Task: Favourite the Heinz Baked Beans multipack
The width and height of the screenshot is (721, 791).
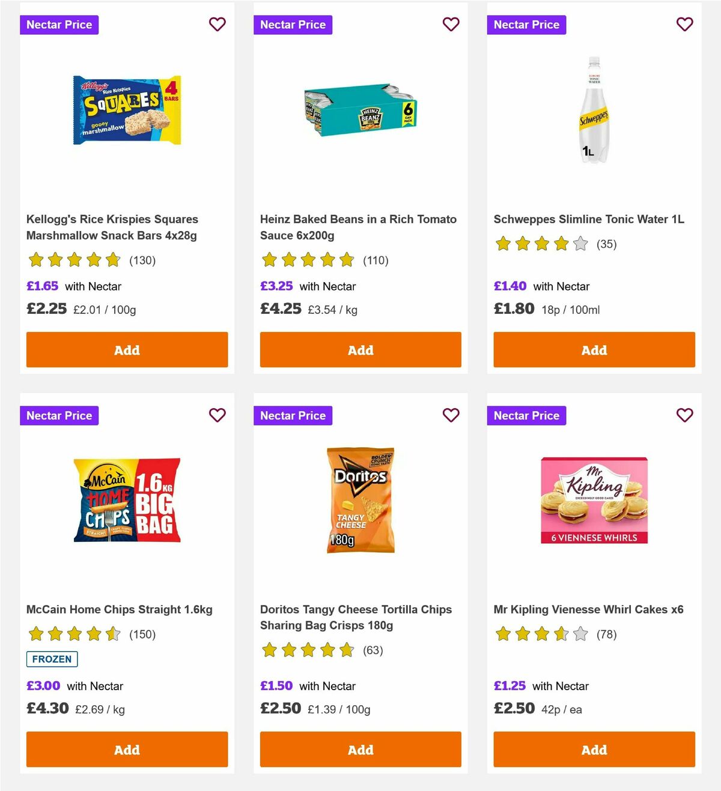Action: click(451, 24)
